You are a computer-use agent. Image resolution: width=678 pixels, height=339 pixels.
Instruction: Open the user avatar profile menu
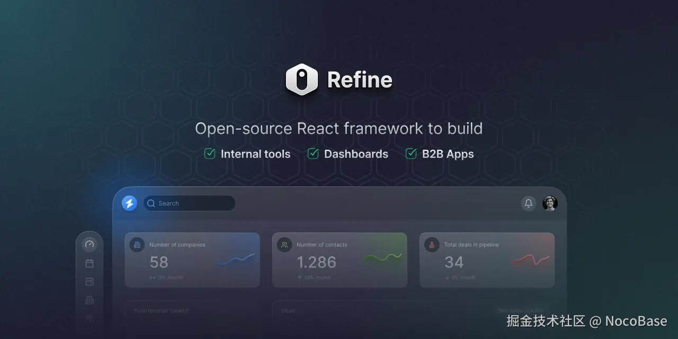click(x=550, y=203)
